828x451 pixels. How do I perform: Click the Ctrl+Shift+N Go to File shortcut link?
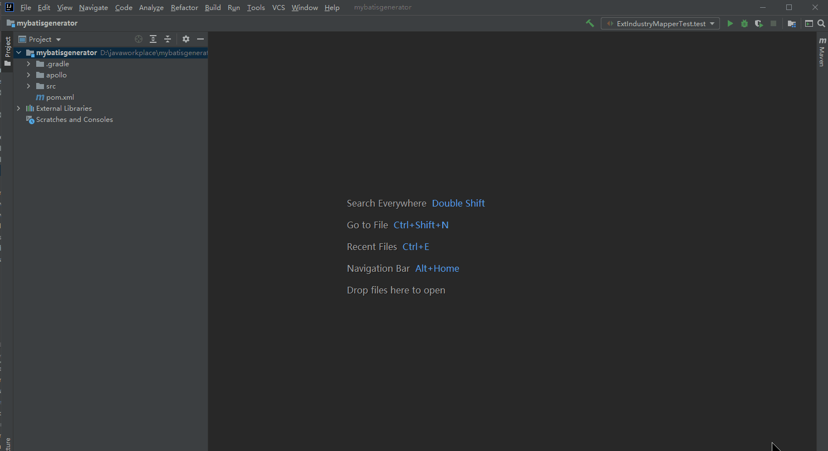tap(421, 225)
